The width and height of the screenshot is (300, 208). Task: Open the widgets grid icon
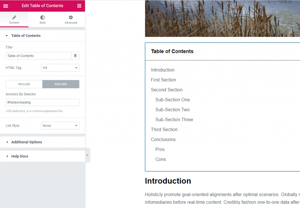click(x=79, y=6)
